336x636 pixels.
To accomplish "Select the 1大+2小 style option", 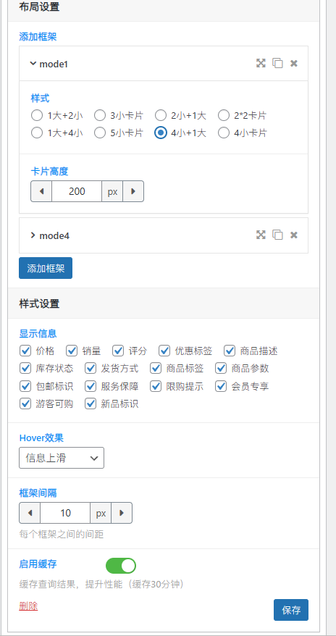I will [37, 116].
